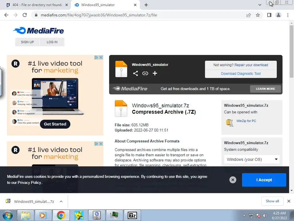Click the Repair your download link
The height and width of the screenshot is (221, 294).
coord(251,65)
